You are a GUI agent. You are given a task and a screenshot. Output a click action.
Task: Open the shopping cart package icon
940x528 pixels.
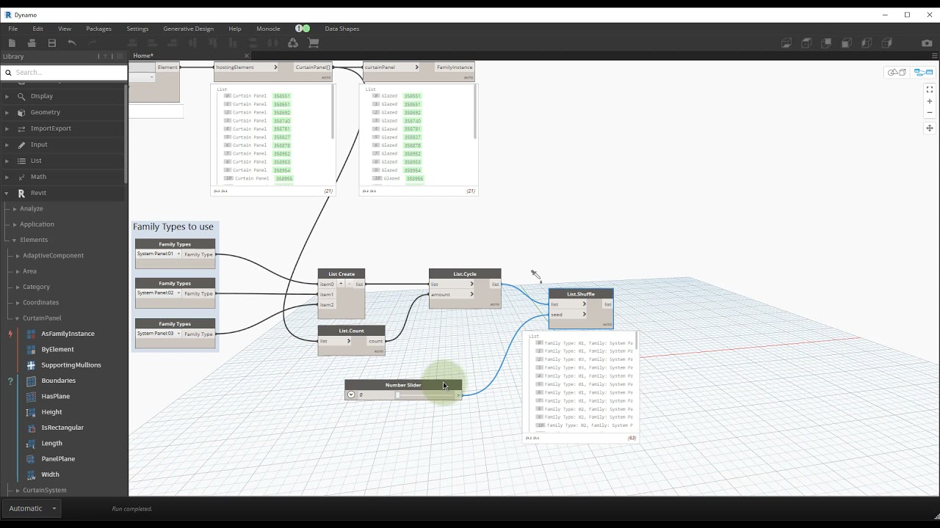(314, 43)
